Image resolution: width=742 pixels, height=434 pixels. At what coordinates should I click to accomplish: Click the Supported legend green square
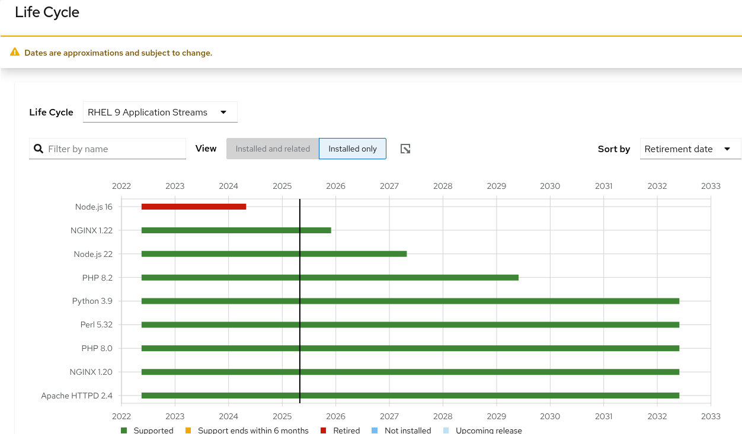coord(124,430)
